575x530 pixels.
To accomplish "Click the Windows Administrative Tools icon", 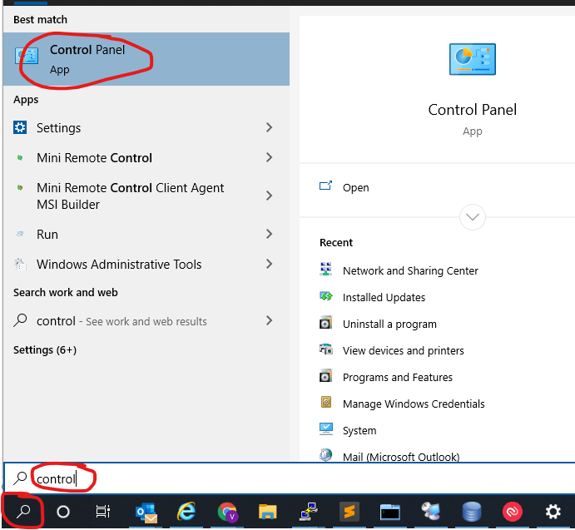I will pos(20,264).
